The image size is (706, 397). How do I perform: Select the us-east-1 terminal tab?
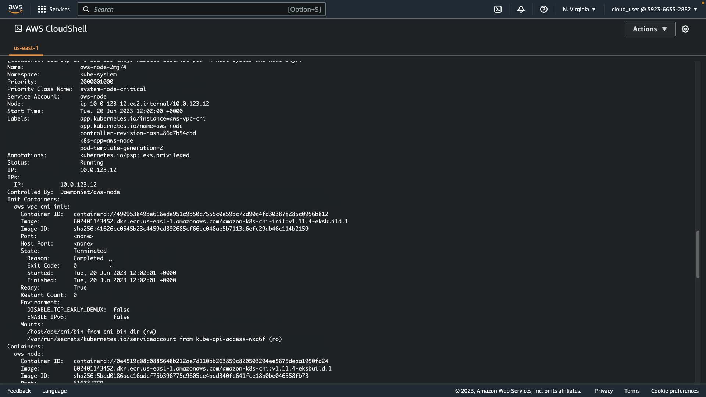tap(26, 48)
